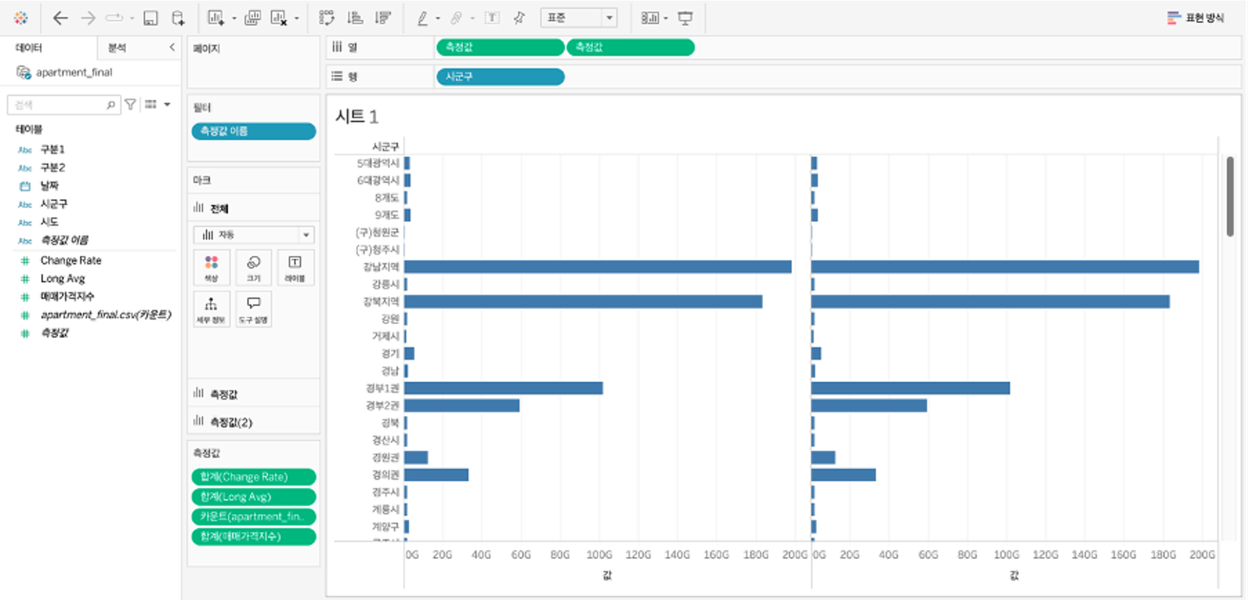The width and height of the screenshot is (1249, 600).
Task: Swap rows and columns via toolbar icon
Action: point(327,18)
